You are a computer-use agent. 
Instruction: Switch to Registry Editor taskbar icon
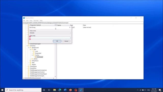[81, 90]
